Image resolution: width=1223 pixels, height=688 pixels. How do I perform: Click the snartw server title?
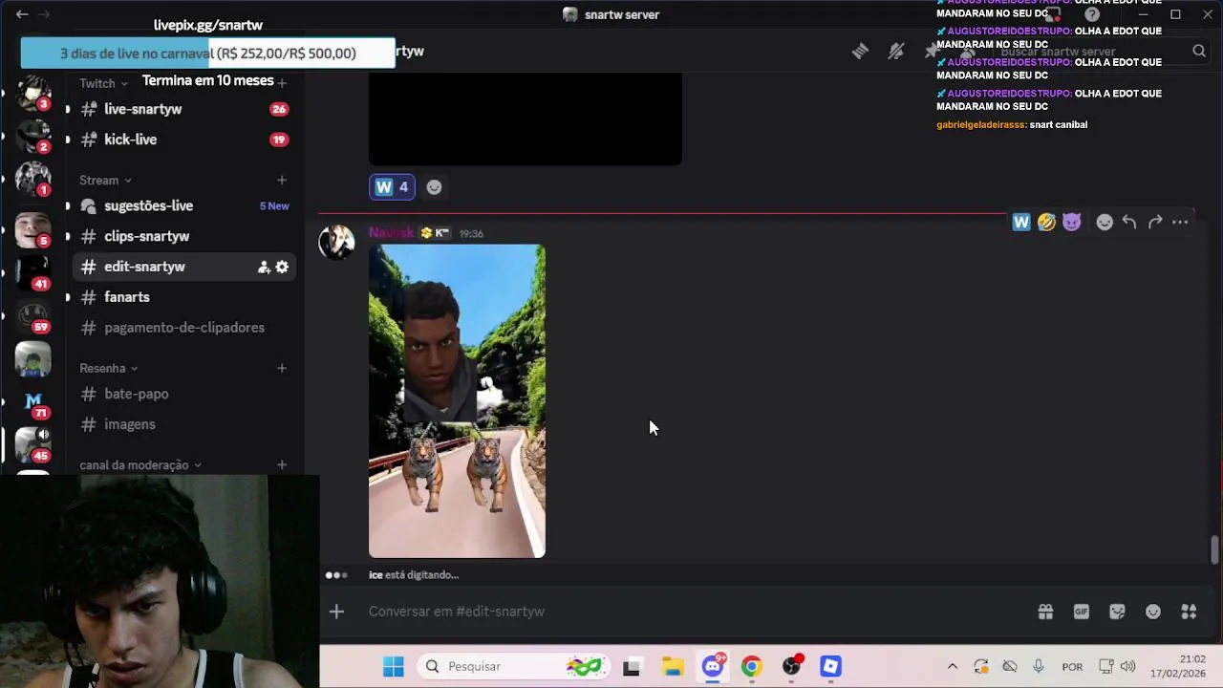[611, 14]
